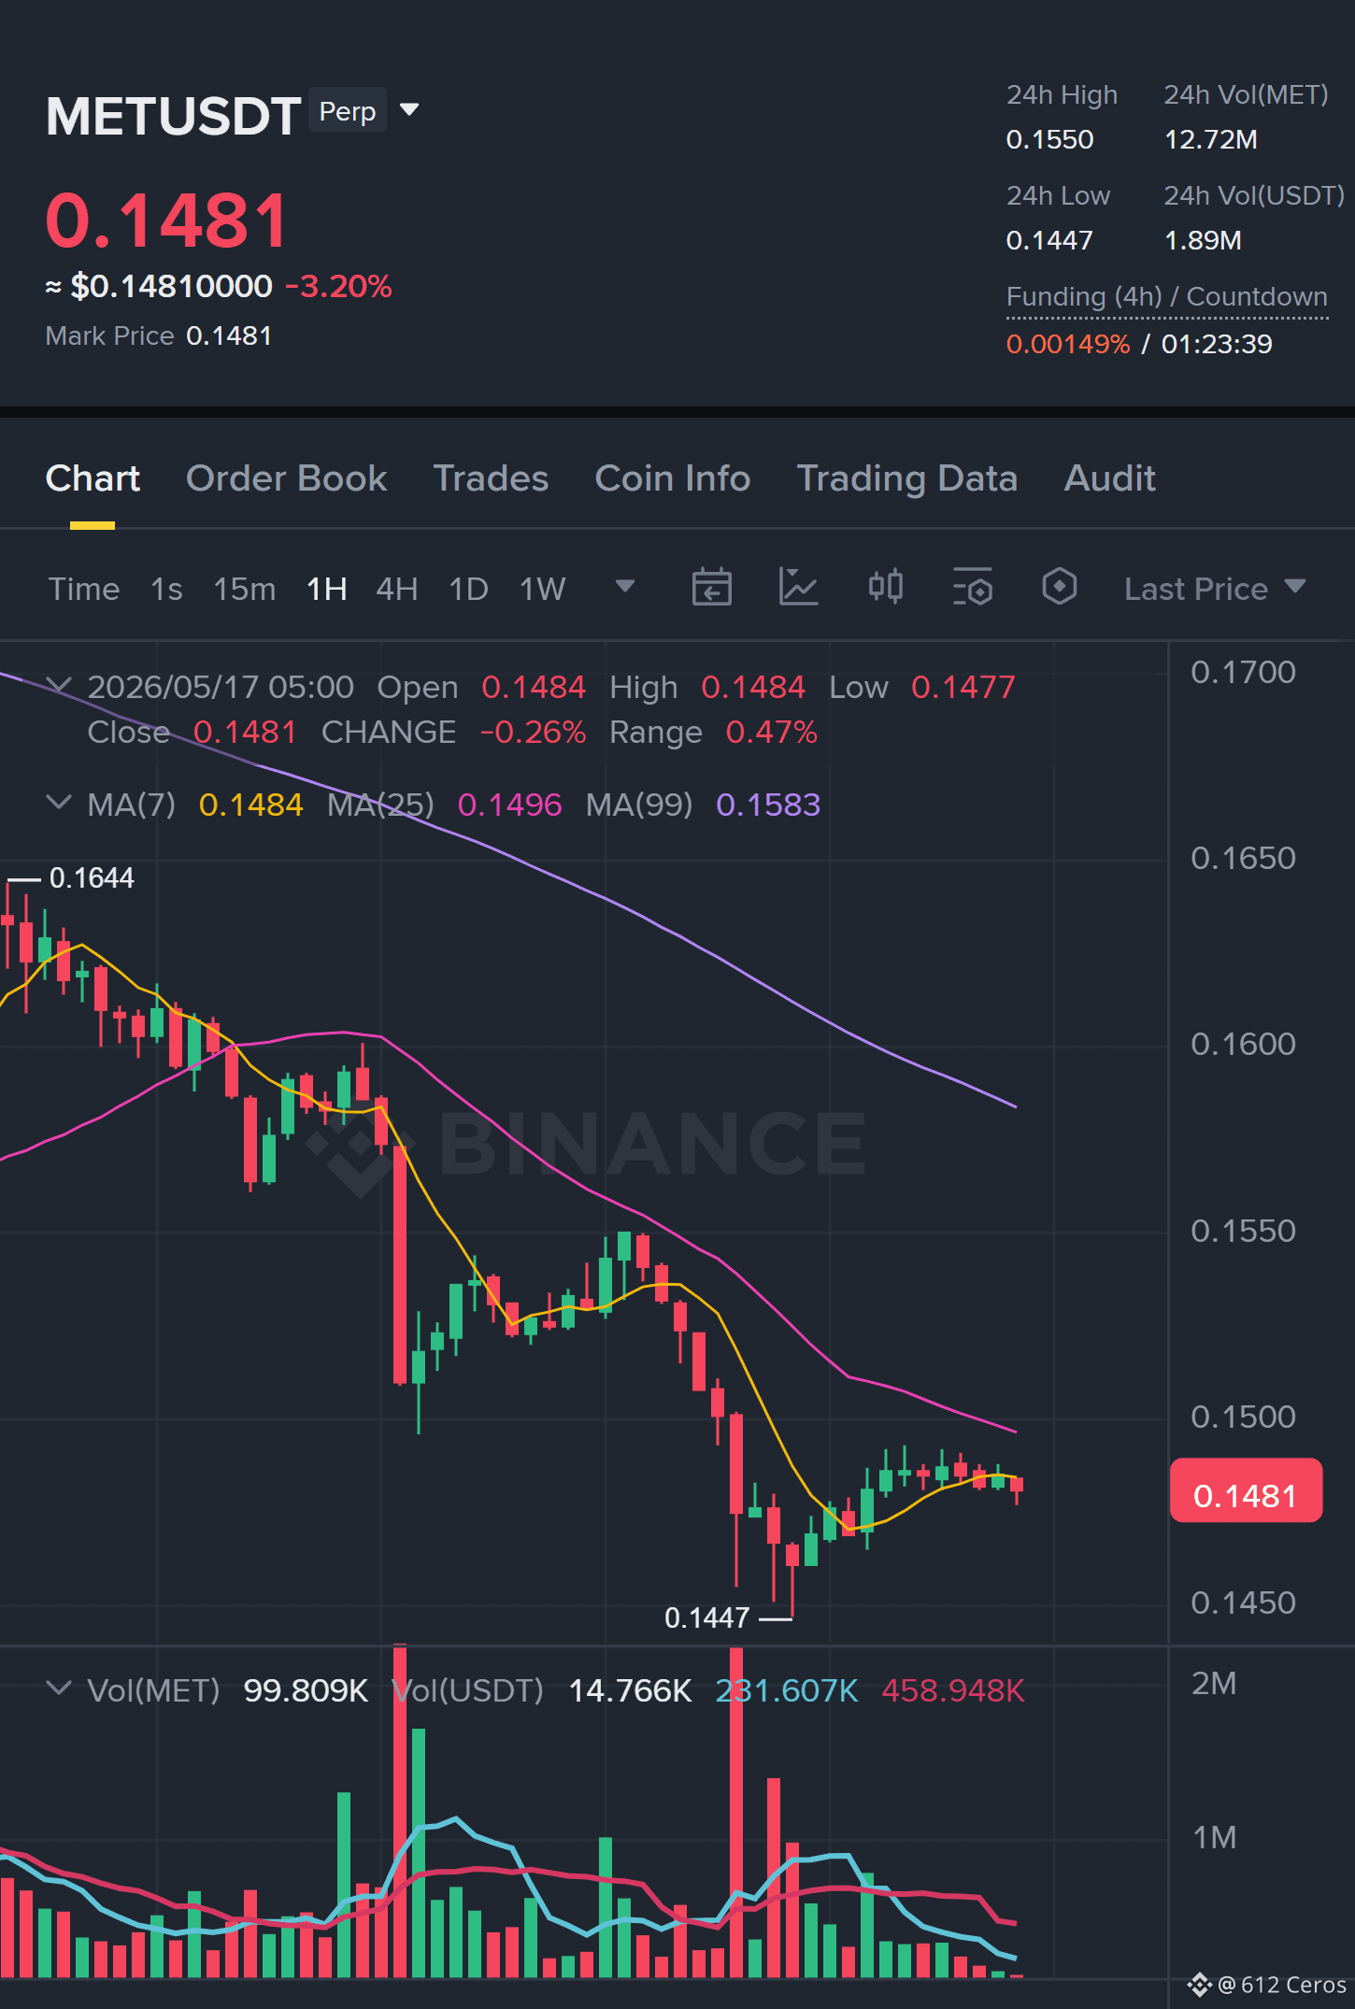The image size is (1355, 2009).
Task: Select the 4H timeframe
Action: (x=396, y=589)
